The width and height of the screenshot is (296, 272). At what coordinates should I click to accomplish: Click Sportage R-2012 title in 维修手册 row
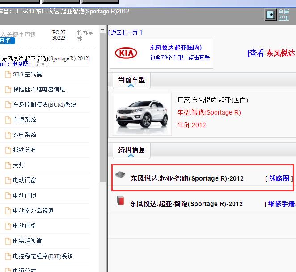coord(186,204)
